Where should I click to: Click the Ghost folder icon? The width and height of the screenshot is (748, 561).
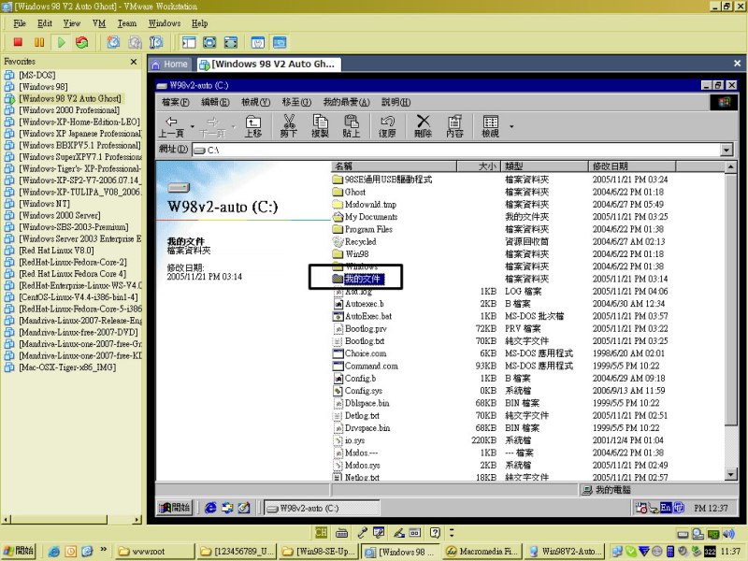tap(338, 192)
